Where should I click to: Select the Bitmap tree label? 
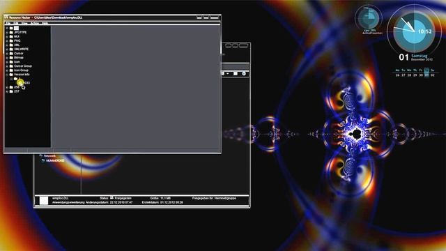coord(19,57)
